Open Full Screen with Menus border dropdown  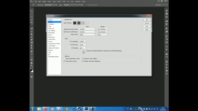(103, 32)
